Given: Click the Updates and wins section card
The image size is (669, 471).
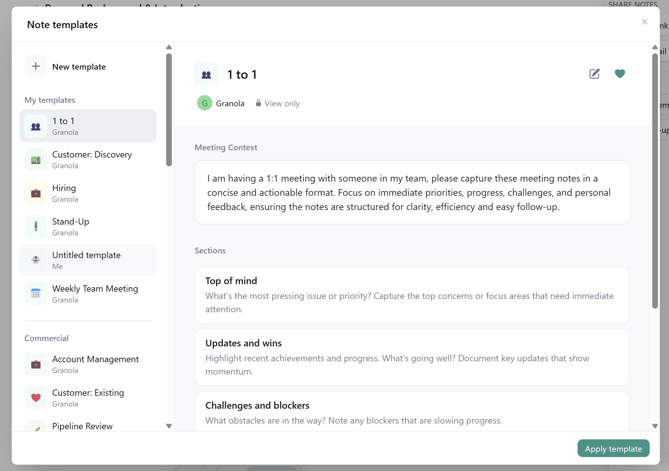Looking at the screenshot, I should (412, 357).
